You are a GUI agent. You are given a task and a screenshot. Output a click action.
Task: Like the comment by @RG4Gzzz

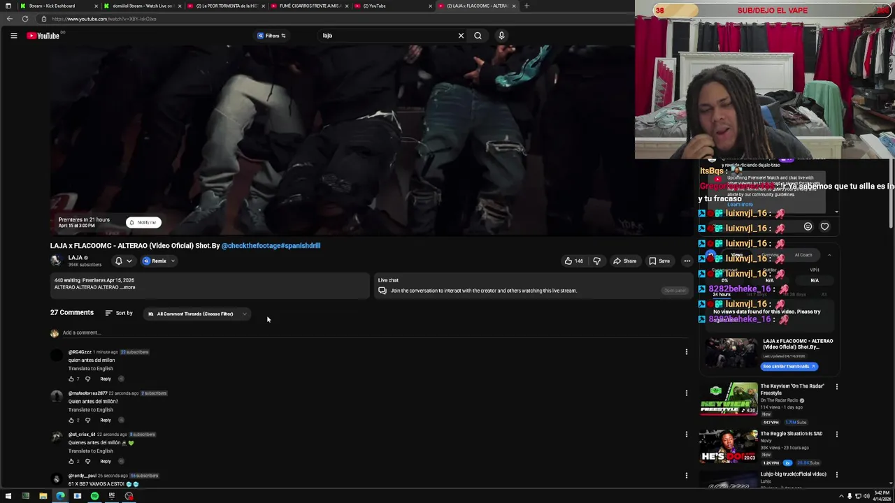tap(71, 379)
